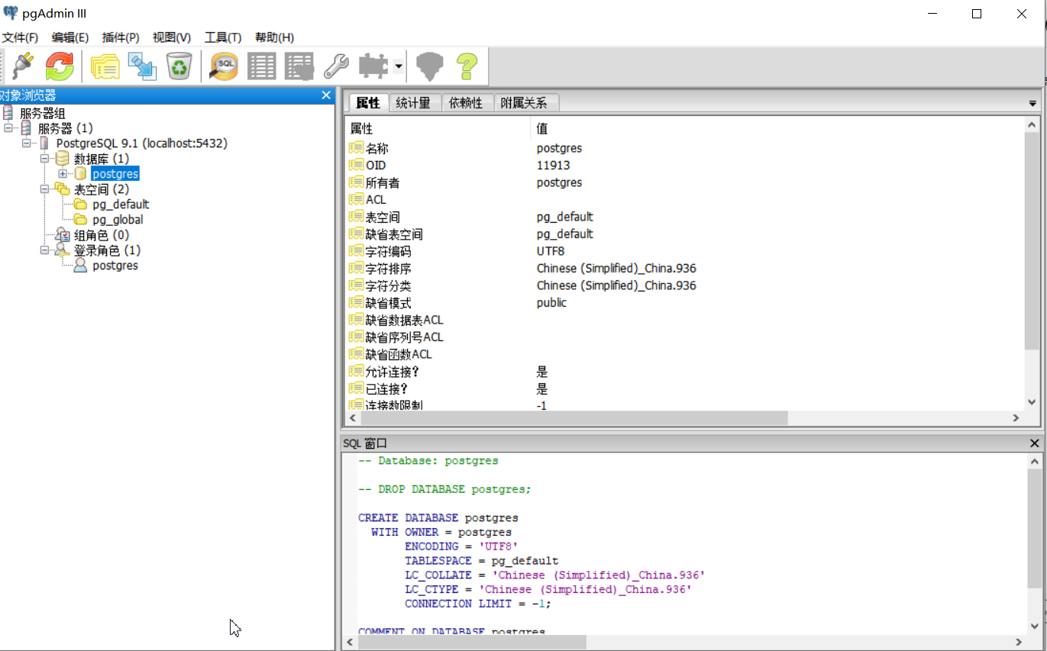Close the SQL 窗口 panel
Screen dimensions: 1047x651
point(1035,443)
